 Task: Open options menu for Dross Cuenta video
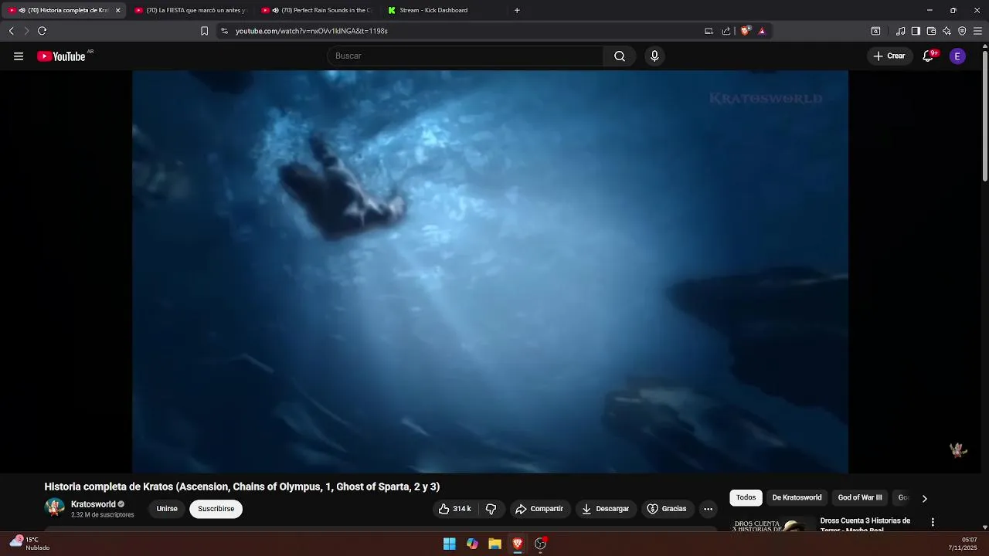click(933, 522)
